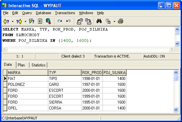The image size is (182, 122).
Task: Click the results grid vertical scrollbar thumb
Action: coord(176,78)
